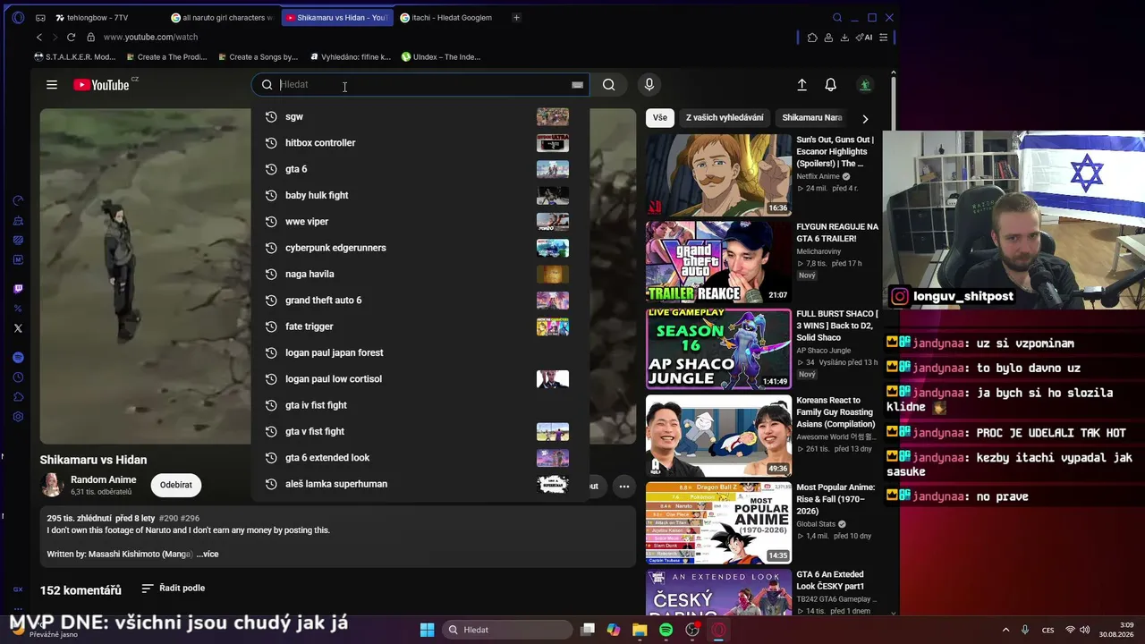Open the GTA 6 trailer reaction thumbnail
Viewport: 1145px width, 644px height.
pyautogui.click(x=718, y=262)
